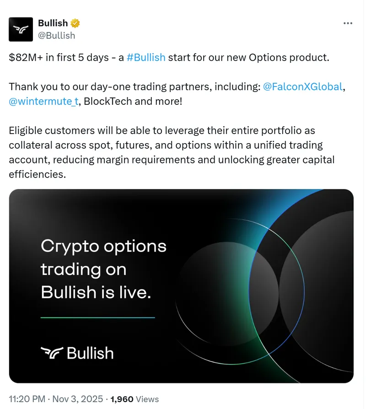366x409 pixels.
Task: Open @wintermute_t's profile link
Action: pyautogui.click(x=44, y=101)
